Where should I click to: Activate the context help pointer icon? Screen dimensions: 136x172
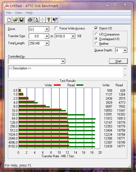coord(55,20)
